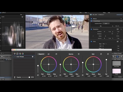Show Crop on-screen controls icon

tap(118, 41)
